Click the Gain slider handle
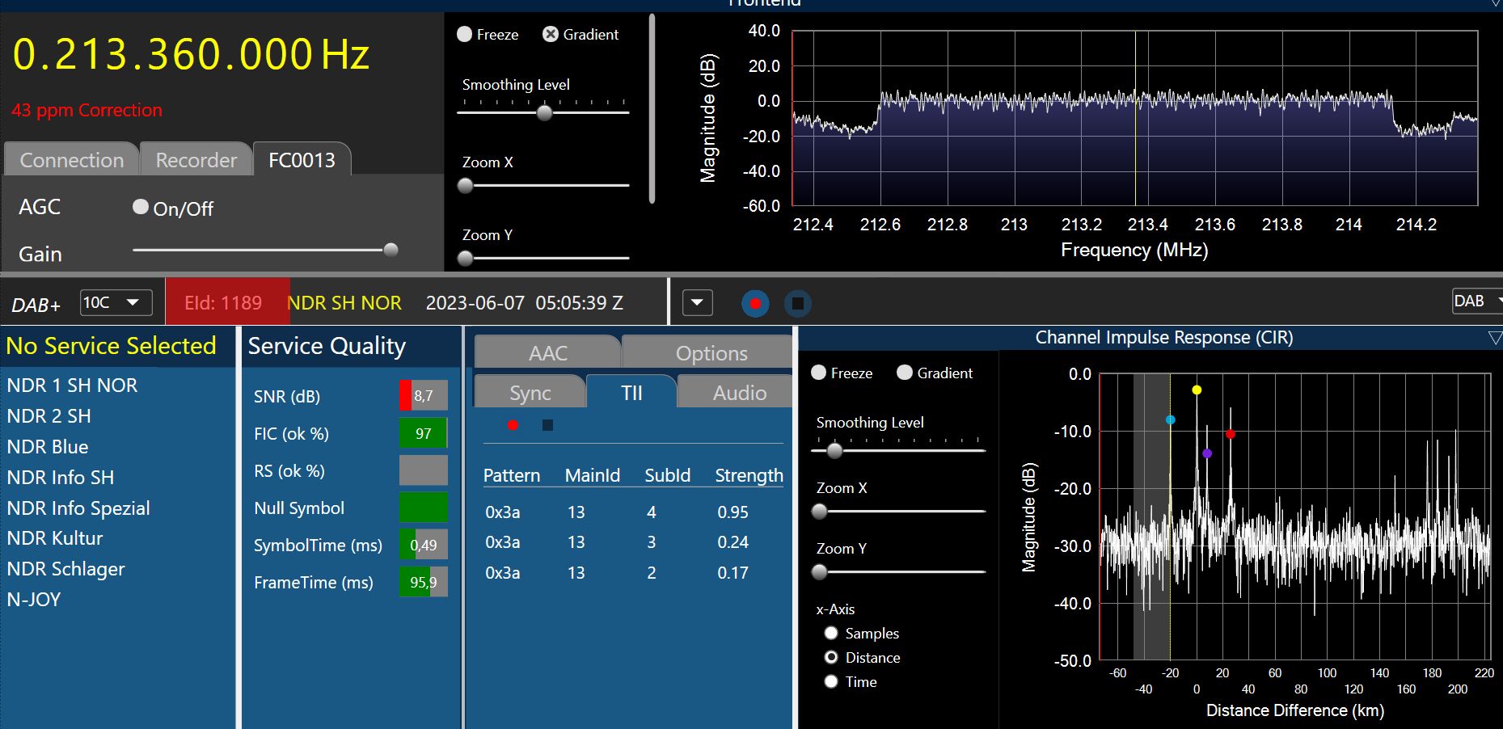This screenshot has width=1503, height=729. coord(391,250)
